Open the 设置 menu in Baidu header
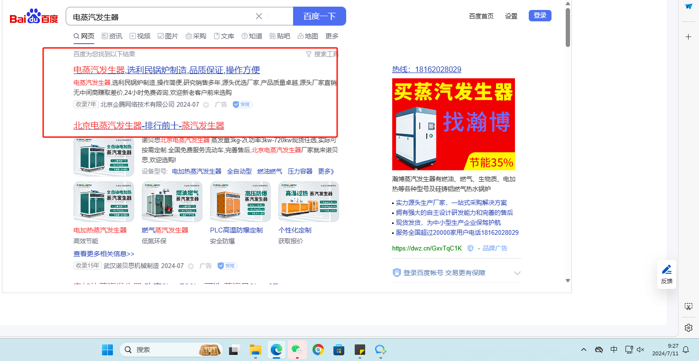This screenshot has height=361, width=699. 511,16
